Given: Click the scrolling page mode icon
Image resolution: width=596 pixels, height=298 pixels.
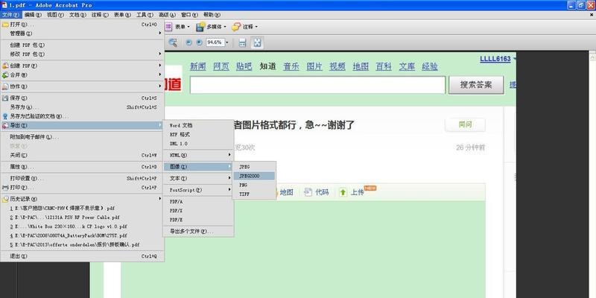Looking at the screenshot, I should click(x=243, y=42).
